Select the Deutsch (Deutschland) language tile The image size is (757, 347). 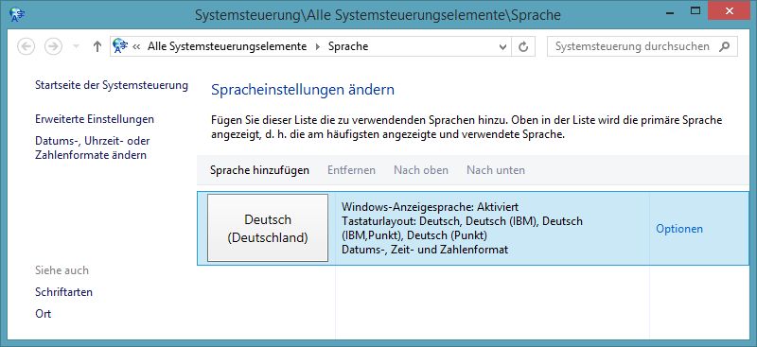tap(268, 228)
